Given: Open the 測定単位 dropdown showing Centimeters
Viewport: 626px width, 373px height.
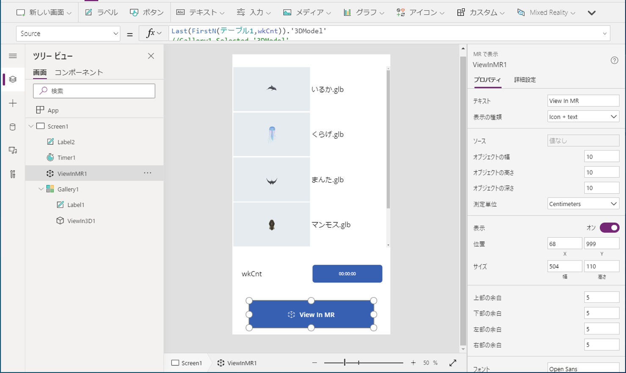Looking at the screenshot, I should pos(583,203).
